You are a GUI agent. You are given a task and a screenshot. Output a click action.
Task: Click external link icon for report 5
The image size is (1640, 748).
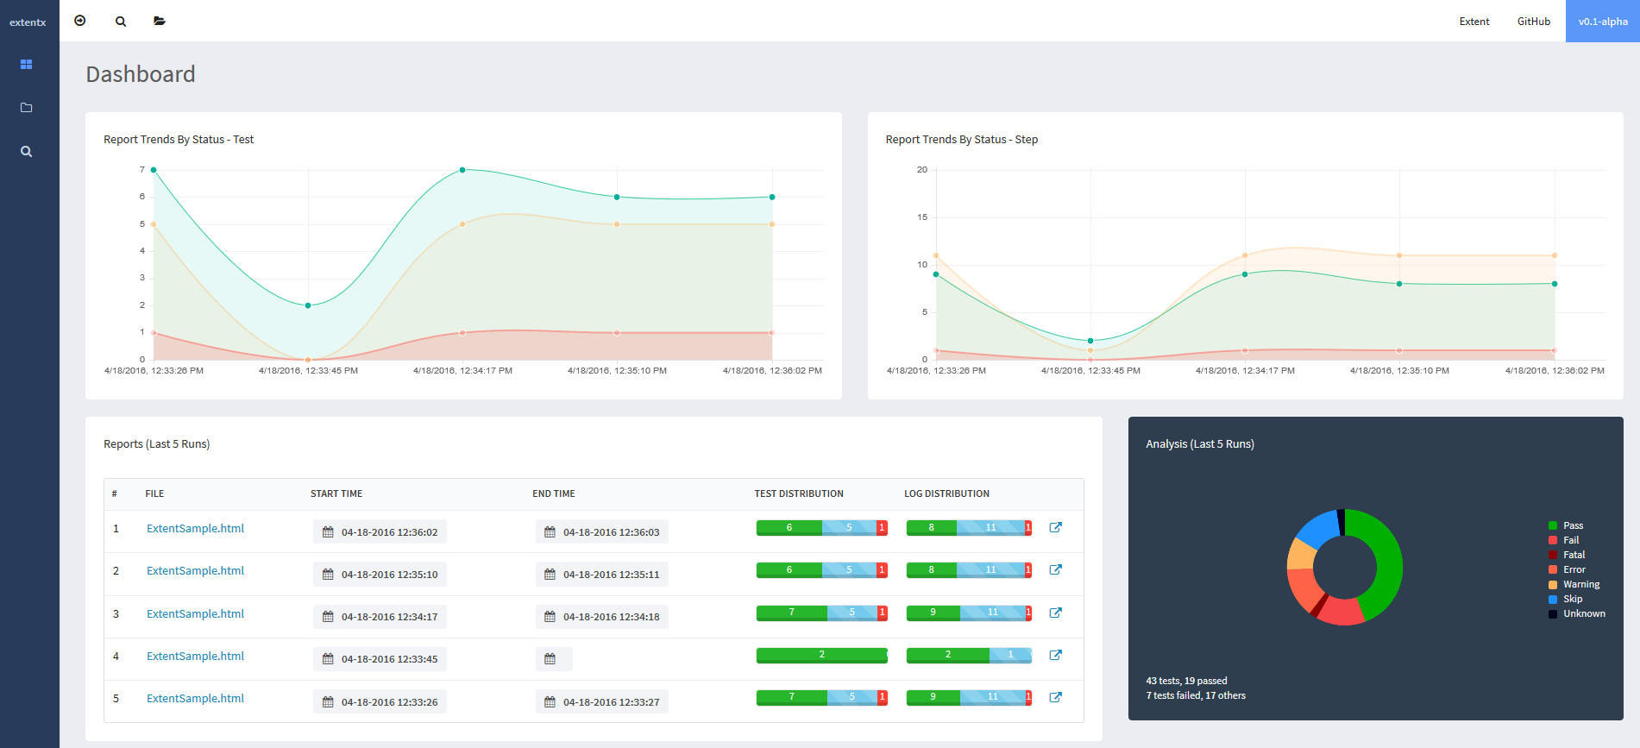(x=1055, y=697)
